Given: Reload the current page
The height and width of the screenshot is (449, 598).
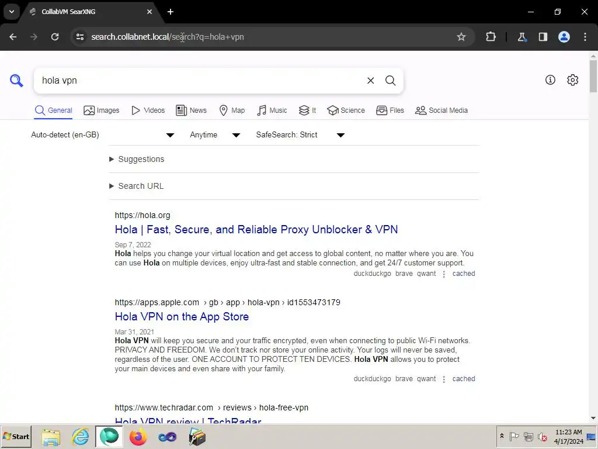Looking at the screenshot, I should click(55, 37).
